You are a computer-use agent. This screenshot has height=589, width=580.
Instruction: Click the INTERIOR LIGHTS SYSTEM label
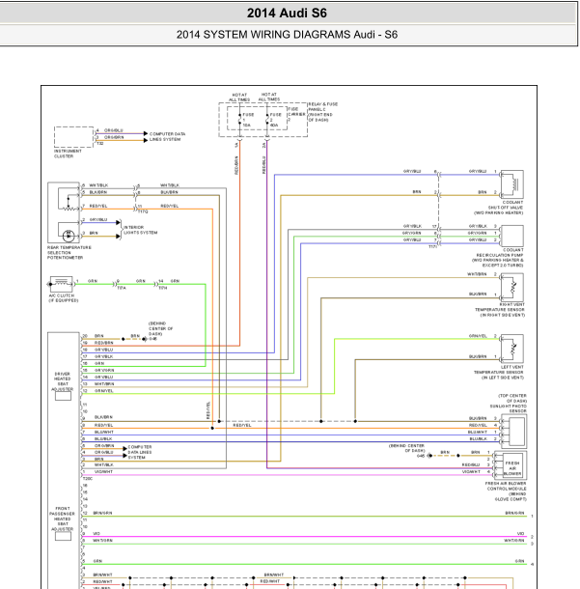(140, 230)
